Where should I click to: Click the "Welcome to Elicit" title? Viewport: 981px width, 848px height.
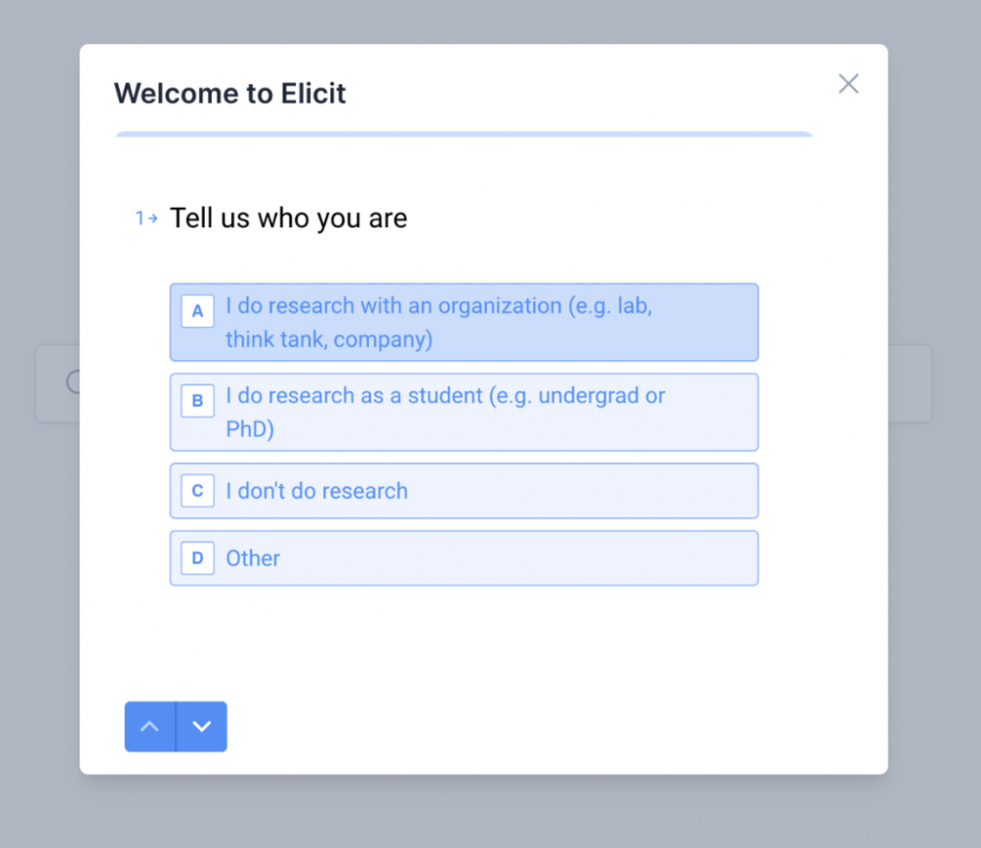230,93
